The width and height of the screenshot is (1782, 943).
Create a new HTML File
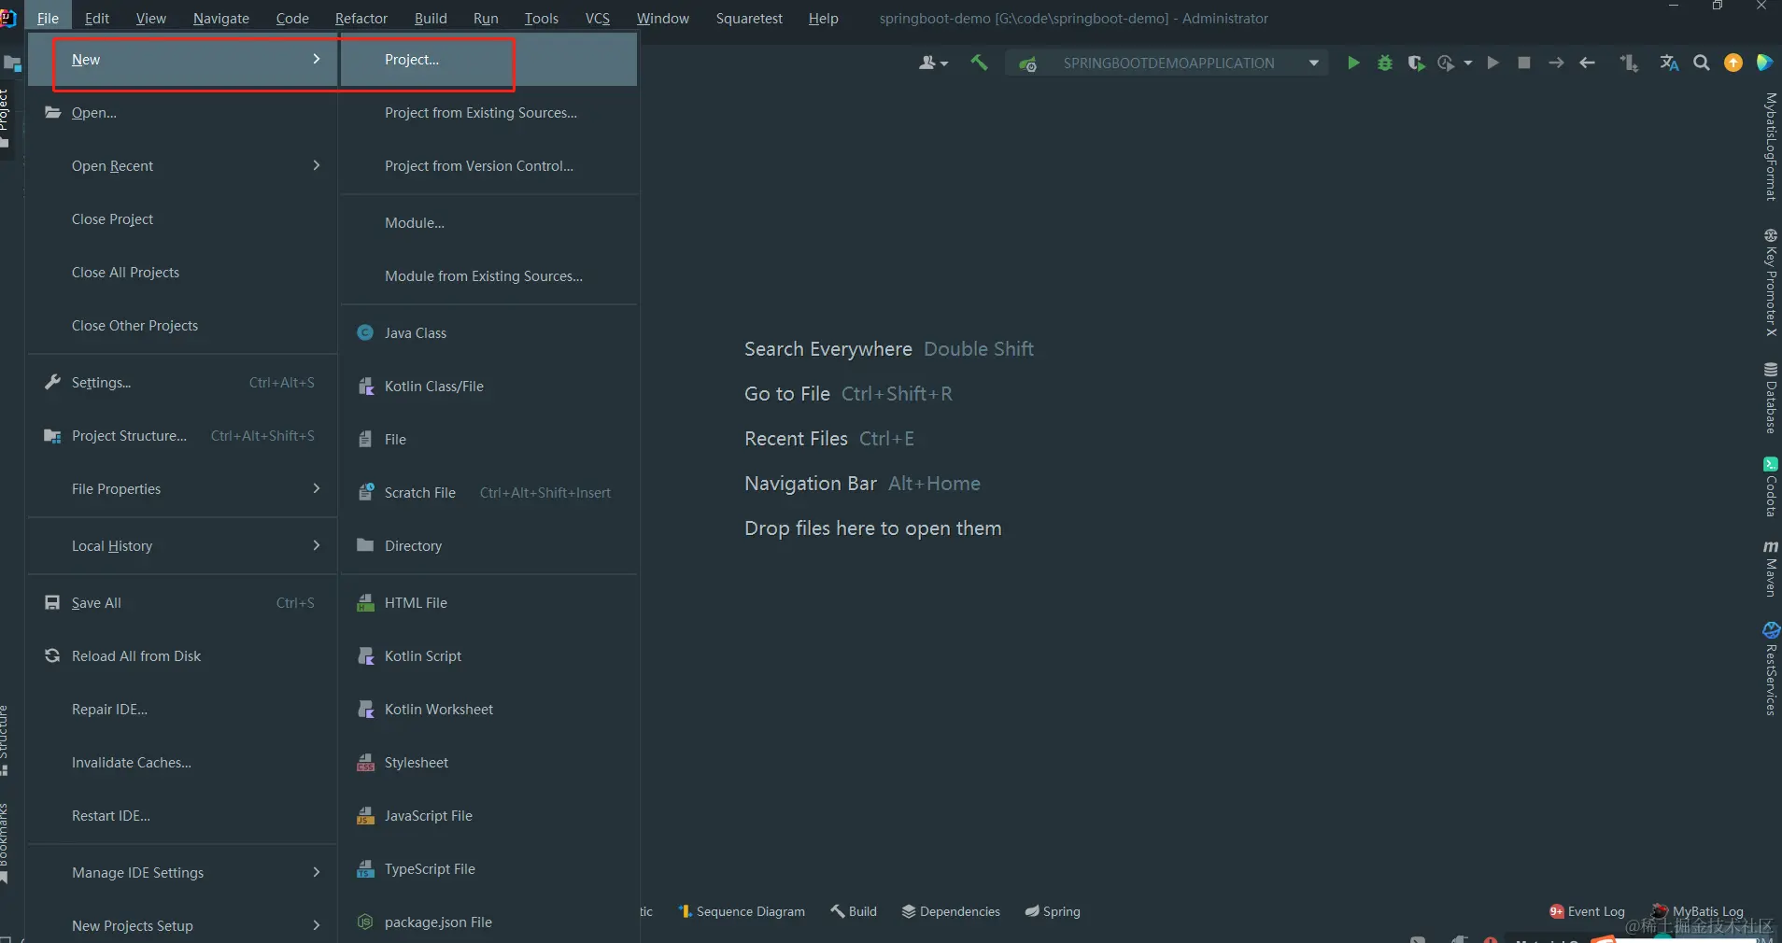(x=489, y=603)
